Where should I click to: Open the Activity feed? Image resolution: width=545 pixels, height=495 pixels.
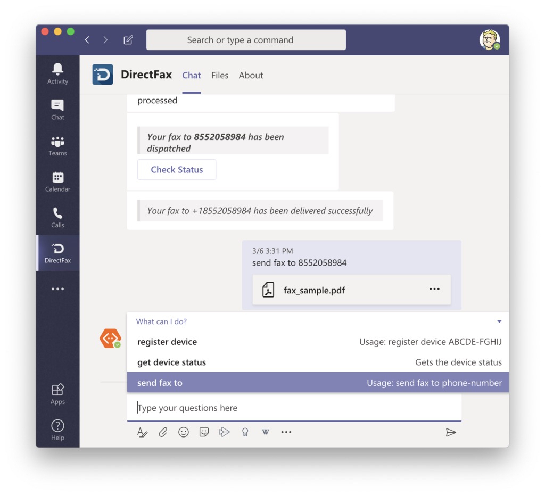point(57,73)
